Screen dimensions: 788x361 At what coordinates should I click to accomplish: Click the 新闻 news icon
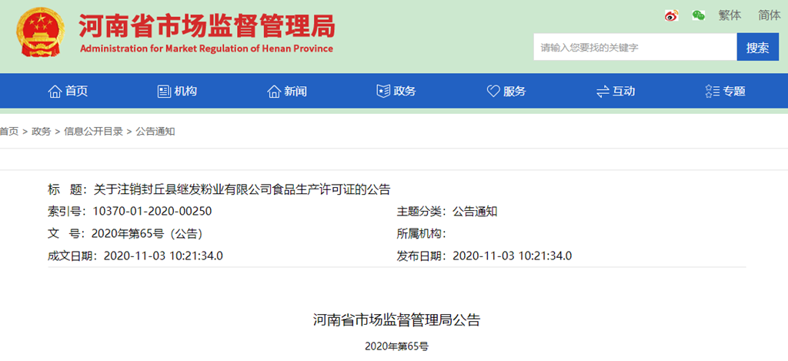274,92
